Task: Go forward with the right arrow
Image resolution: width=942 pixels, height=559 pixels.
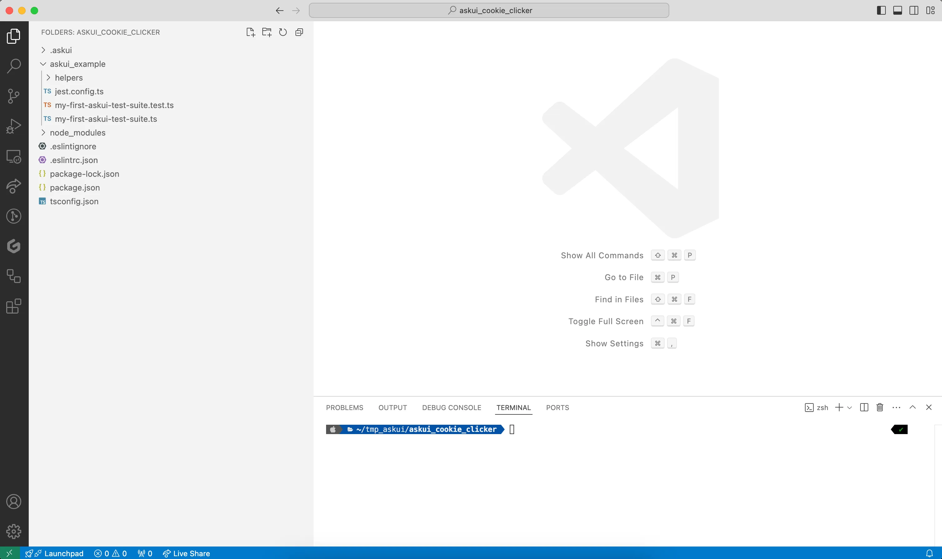Action: pos(296,11)
